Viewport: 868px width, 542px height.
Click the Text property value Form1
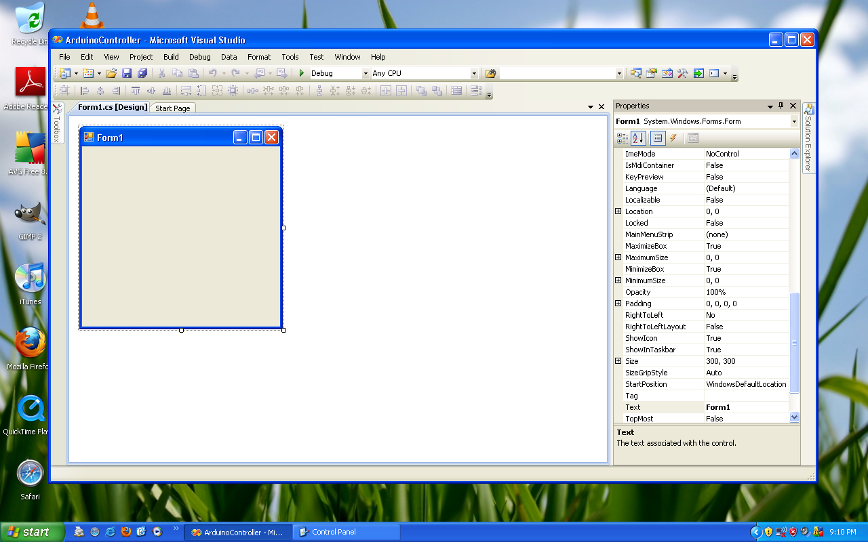coord(747,407)
